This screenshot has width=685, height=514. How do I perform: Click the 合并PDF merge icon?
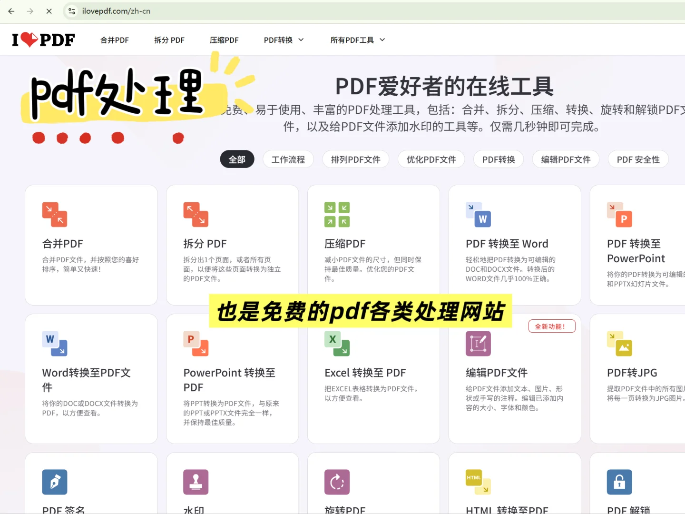coord(55,215)
